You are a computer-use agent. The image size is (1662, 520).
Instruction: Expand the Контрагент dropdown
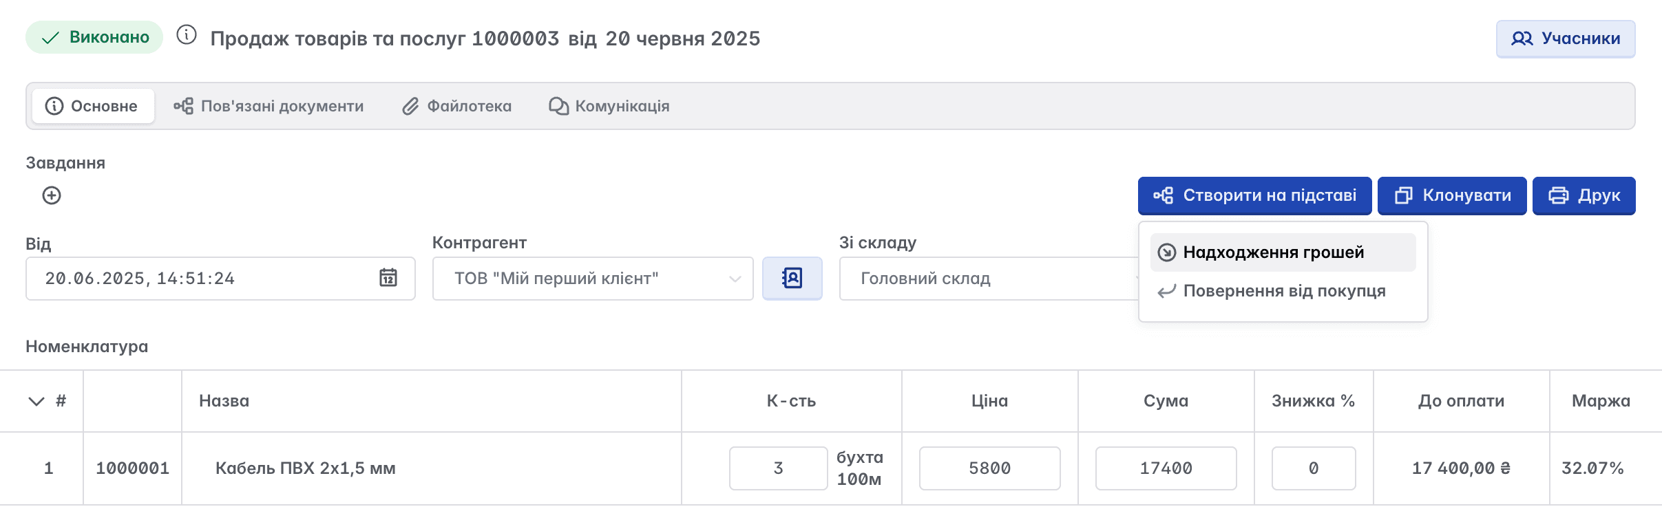tap(593, 279)
